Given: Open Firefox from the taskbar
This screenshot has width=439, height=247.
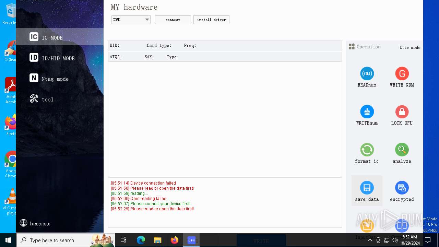Looking at the screenshot, I should click(x=175, y=240).
